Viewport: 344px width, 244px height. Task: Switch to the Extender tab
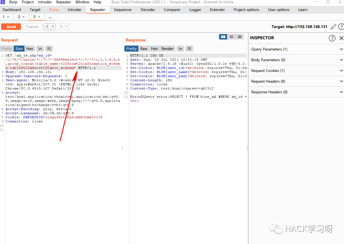coord(218,10)
